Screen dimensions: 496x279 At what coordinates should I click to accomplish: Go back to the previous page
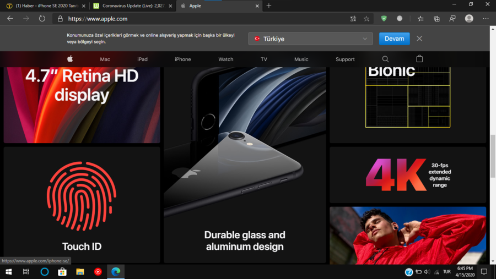pos(10,19)
